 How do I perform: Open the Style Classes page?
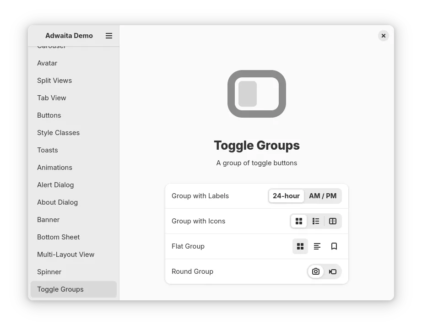(x=59, y=133)
